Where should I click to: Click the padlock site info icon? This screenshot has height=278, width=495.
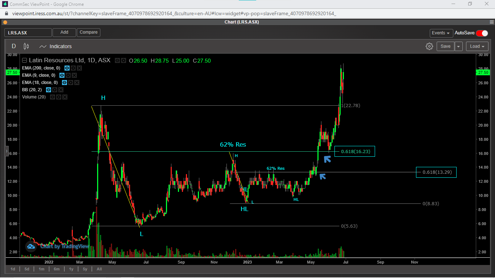[x=6, y=13]
